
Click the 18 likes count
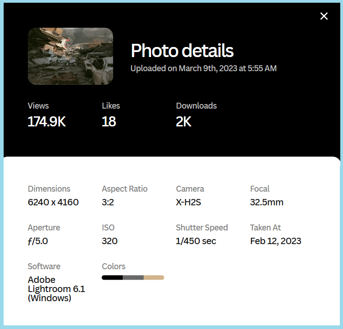pyautogui.click(x=109, y=122)
